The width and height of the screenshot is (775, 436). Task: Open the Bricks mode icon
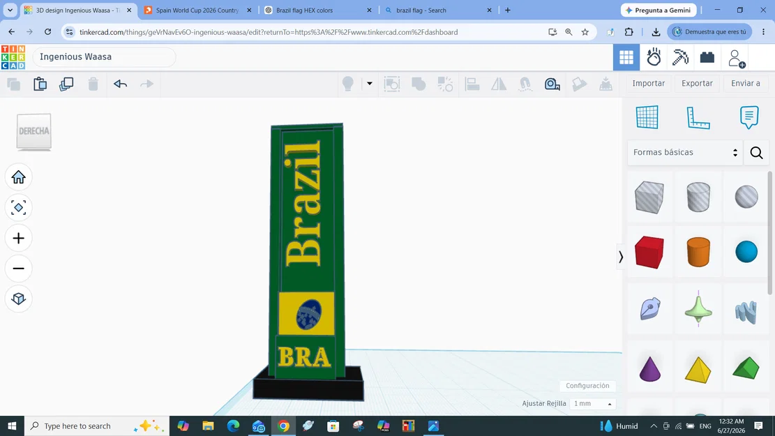pos(707,57)
